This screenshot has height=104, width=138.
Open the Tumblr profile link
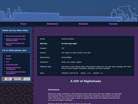[8, 56]
